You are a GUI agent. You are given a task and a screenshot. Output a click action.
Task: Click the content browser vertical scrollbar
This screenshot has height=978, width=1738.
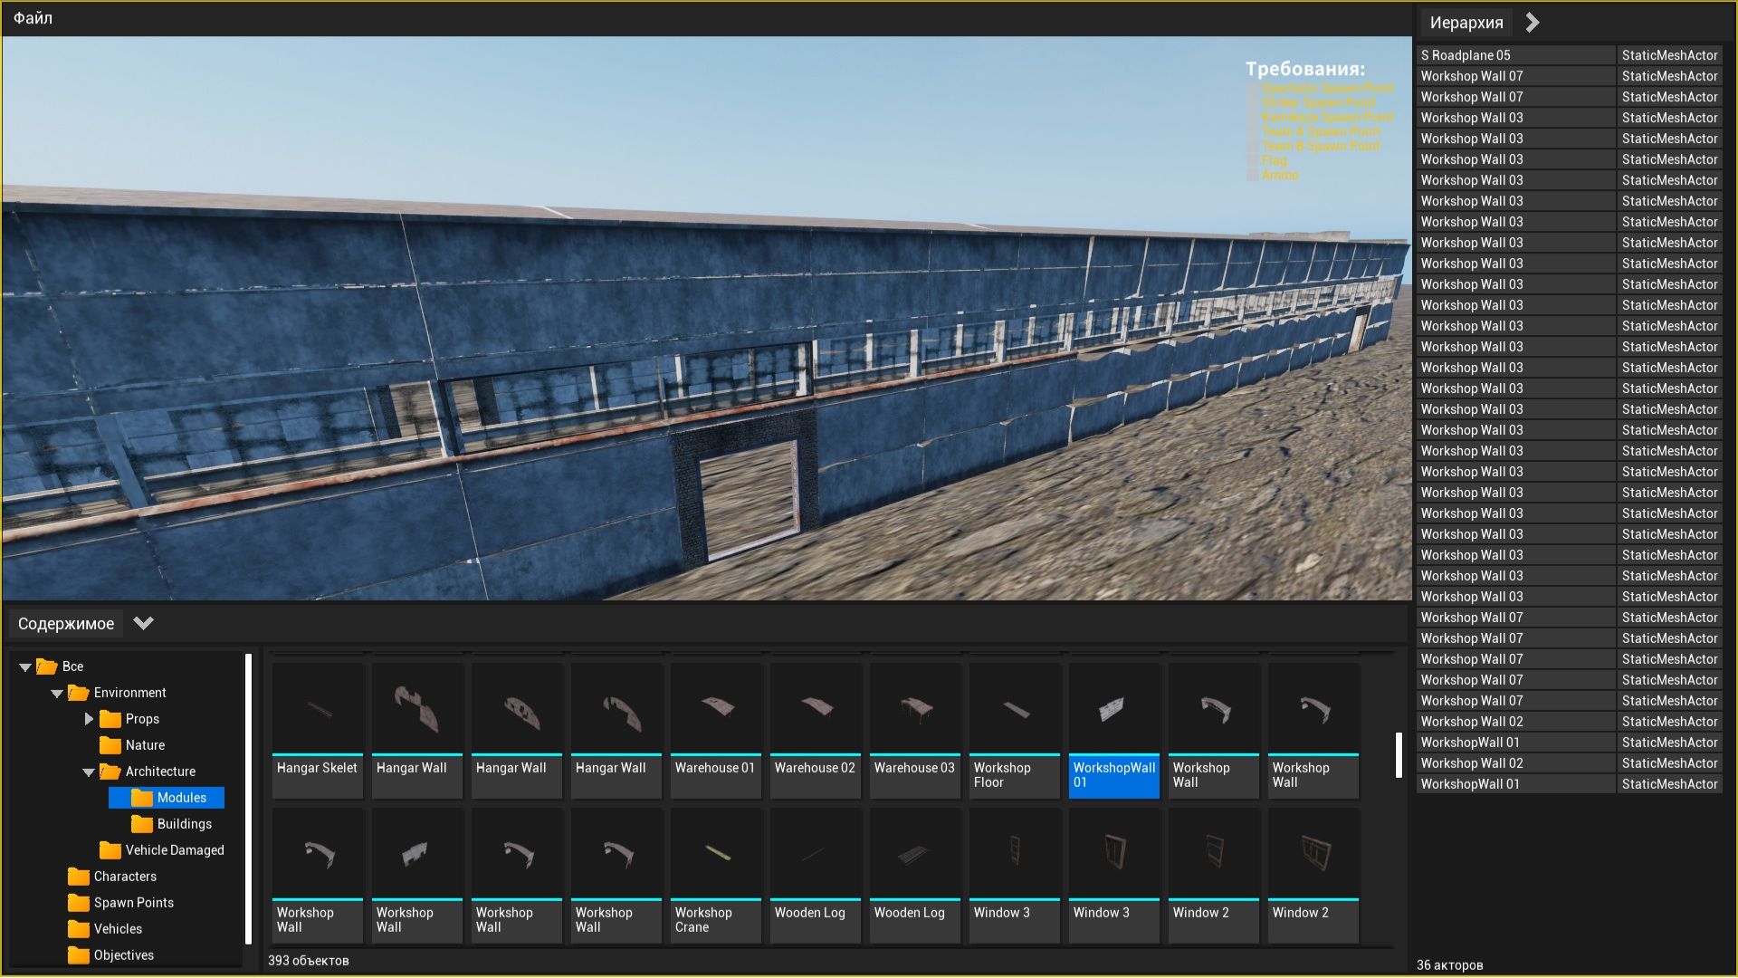1399,754
